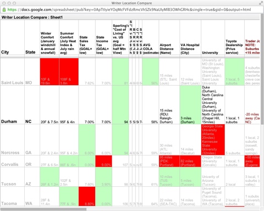Click the 'Duke (Durham)' university cell
The width and height of the screenshot is (264, 211).
pyautogui.click(x=213, y=105)
